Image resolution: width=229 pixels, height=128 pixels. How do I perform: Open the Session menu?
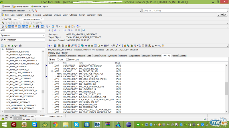(x=37, y=15)
